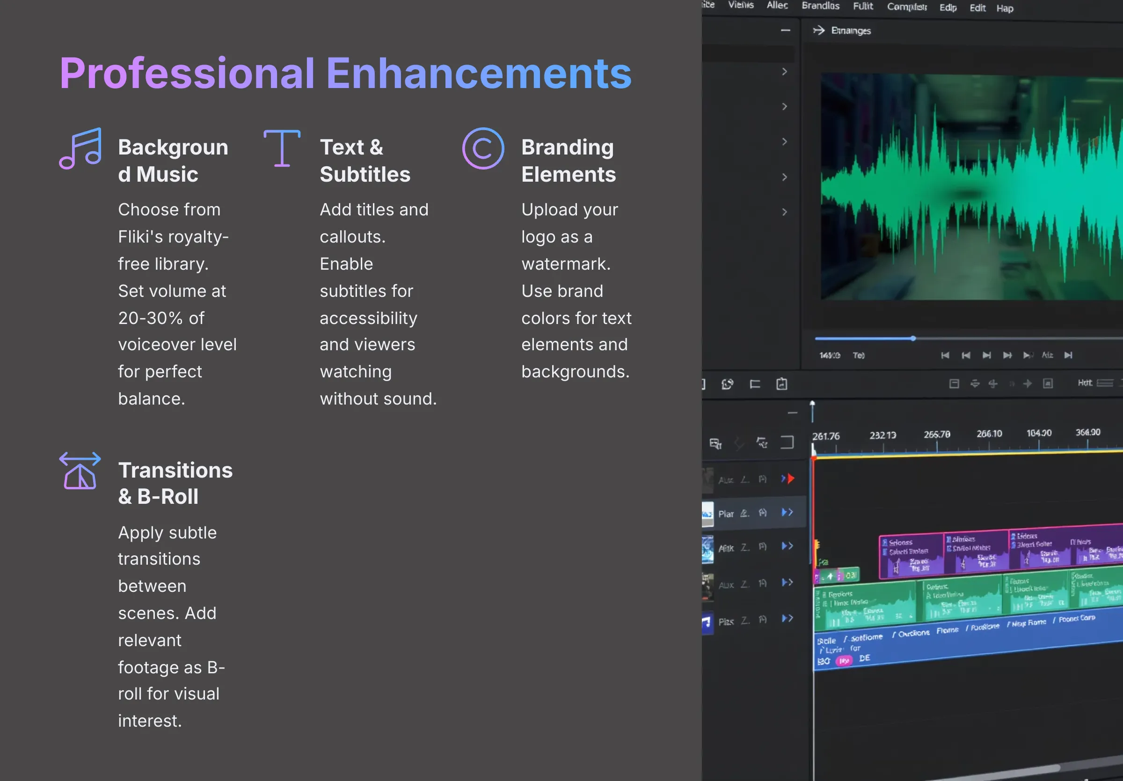Toggle the A lock on the Pizs track
1123x781 pixels.
763,620
